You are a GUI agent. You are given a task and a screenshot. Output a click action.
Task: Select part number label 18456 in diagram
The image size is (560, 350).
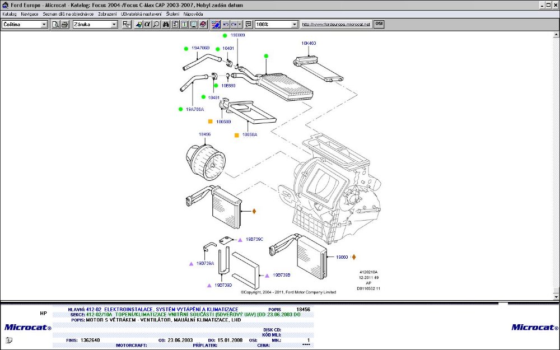pyautogui.click(x=204, y=134)
